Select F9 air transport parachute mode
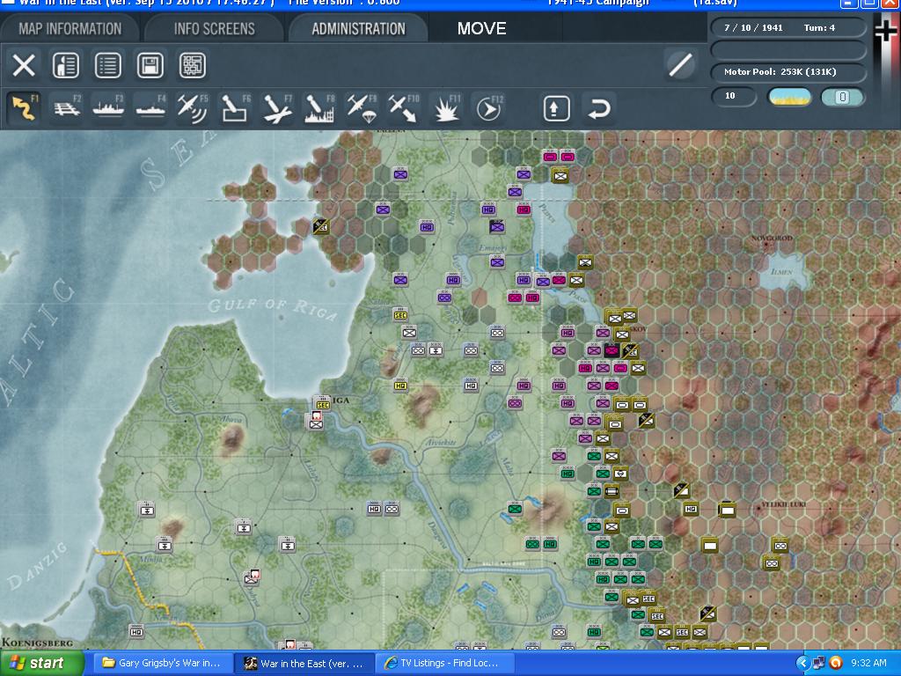 [362, 108]
